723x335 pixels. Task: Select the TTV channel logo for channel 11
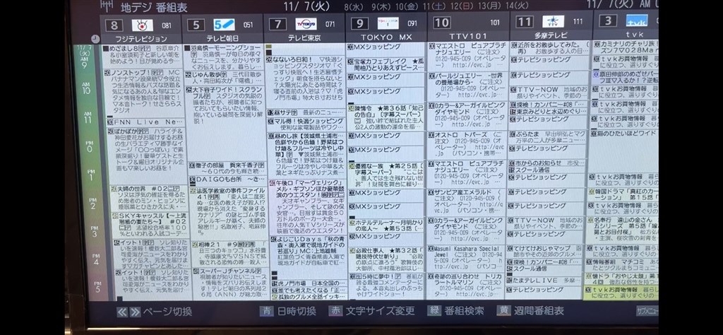[x=554, y=22]
